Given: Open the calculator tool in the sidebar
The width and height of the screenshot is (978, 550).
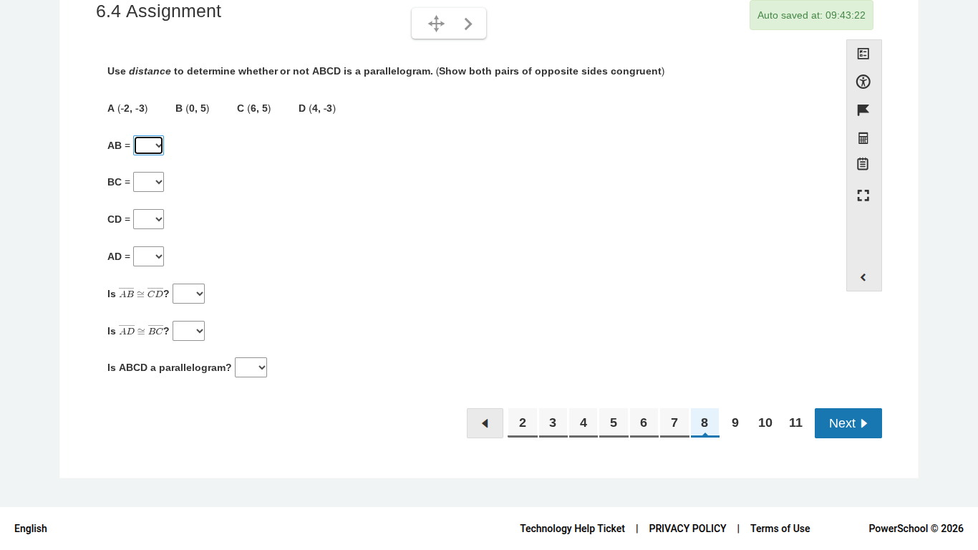Looking at the screenshot, I should tap(863, 137).
